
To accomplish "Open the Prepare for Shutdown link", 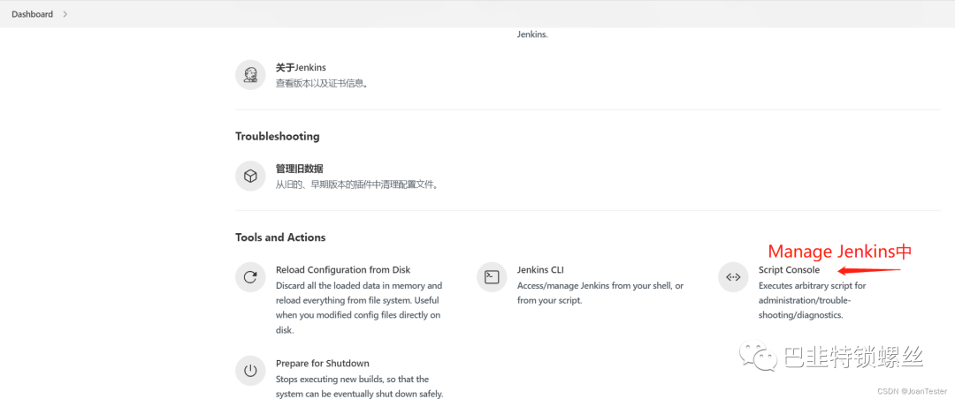I will [x=322, y=363].
